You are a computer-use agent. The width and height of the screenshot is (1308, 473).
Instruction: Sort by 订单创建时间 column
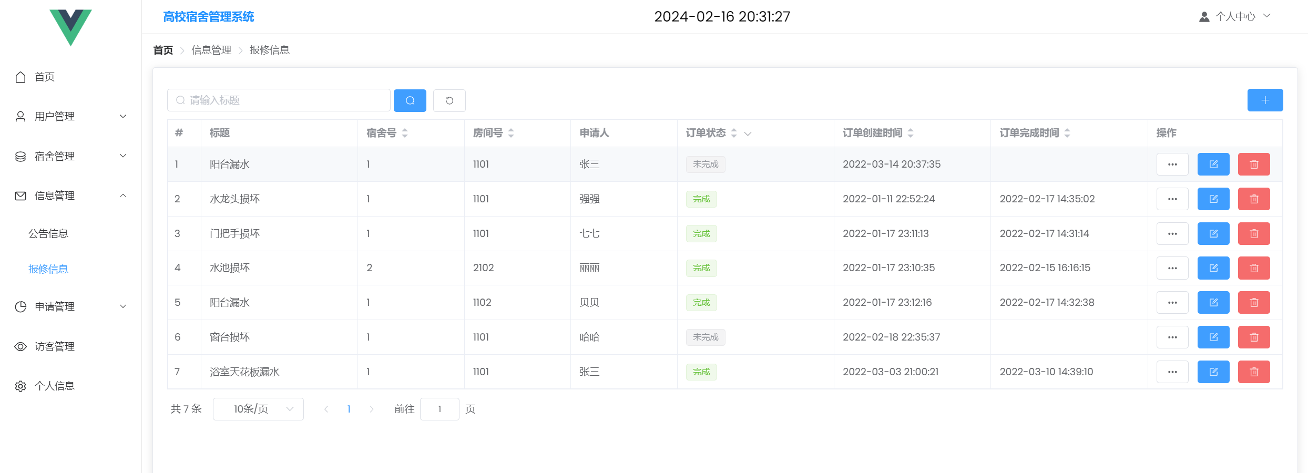pyautogui.click(x=911, y=133)
